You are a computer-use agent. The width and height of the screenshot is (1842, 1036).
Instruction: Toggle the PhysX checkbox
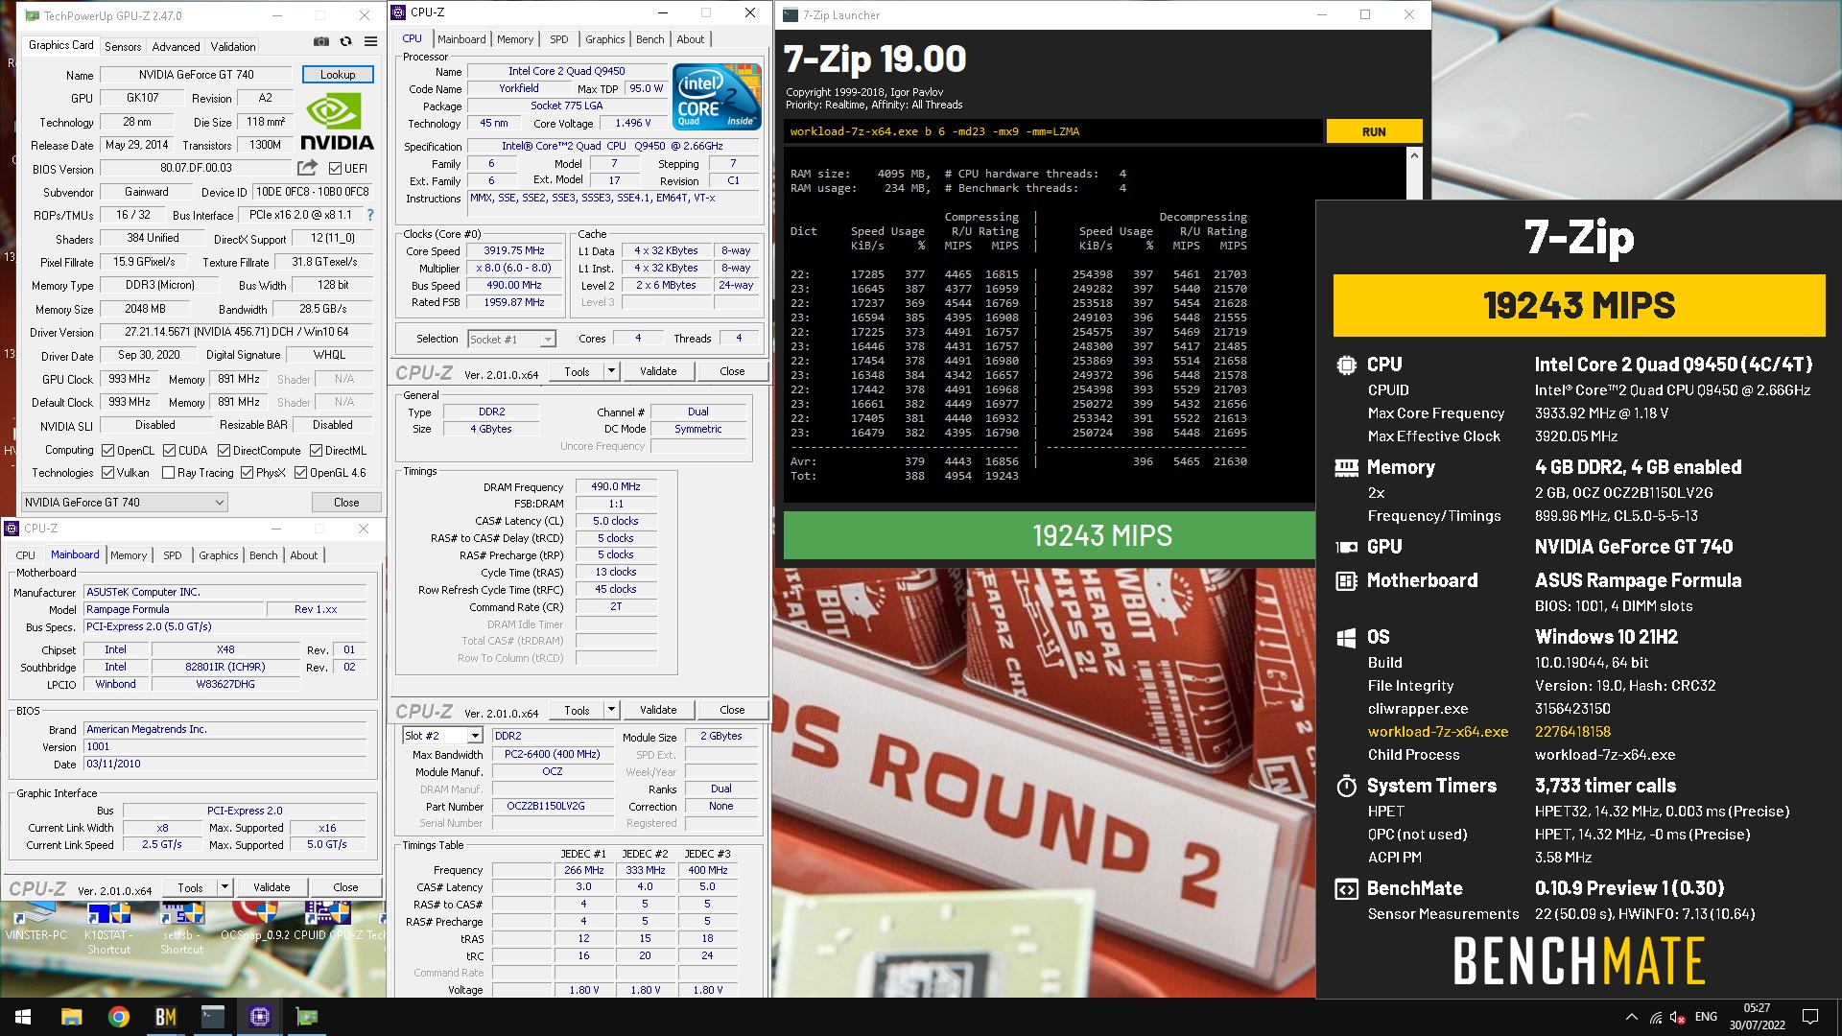click(247, 473)
